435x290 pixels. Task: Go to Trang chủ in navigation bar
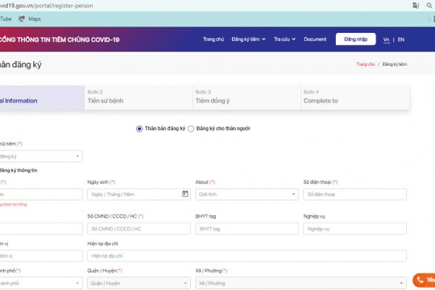coord(213,39)
